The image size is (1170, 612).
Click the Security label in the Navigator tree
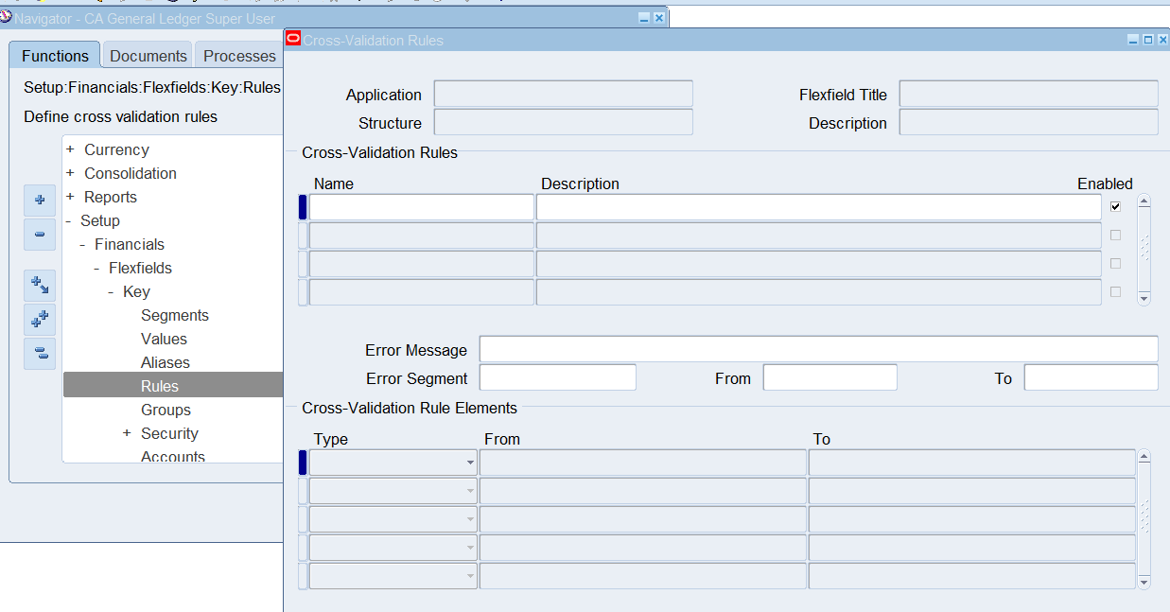(x=169, y=433)
